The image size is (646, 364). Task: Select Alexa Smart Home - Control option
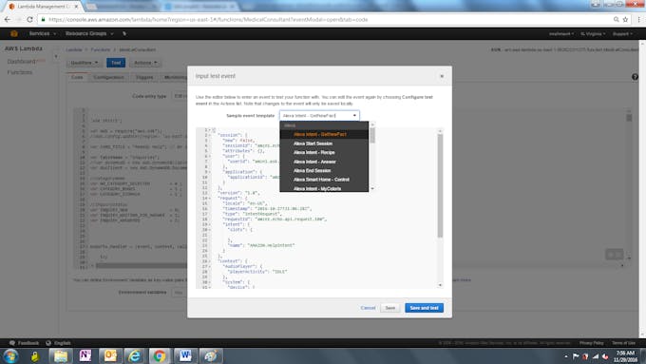tap(324, 180)
